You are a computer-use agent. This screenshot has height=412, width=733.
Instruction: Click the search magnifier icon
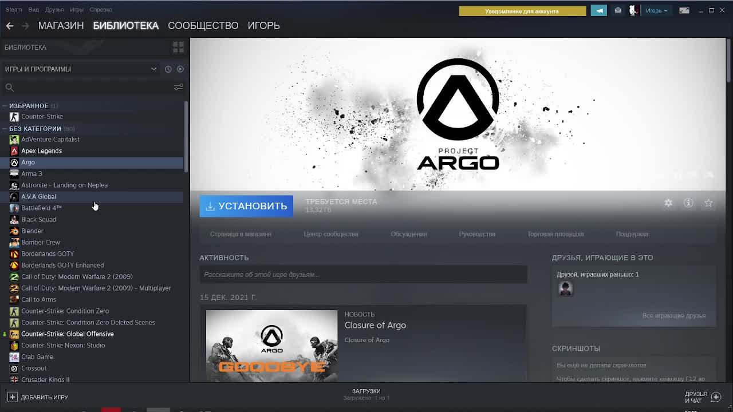(10, 88)
